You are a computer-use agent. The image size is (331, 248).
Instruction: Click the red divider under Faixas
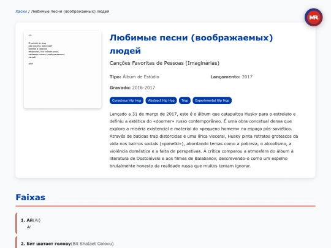165,206
